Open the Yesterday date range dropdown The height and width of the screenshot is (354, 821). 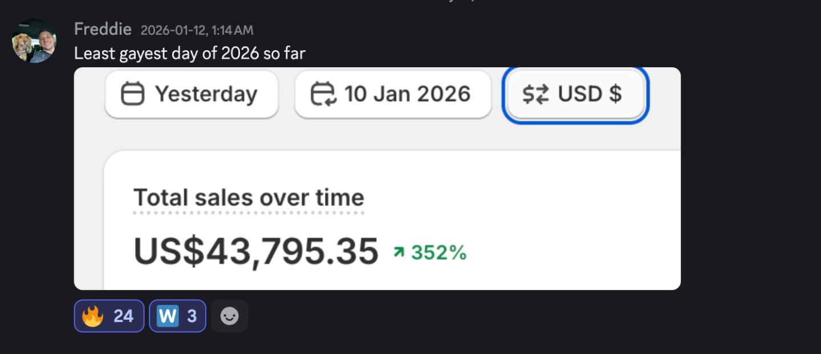[x=192, y=94]
